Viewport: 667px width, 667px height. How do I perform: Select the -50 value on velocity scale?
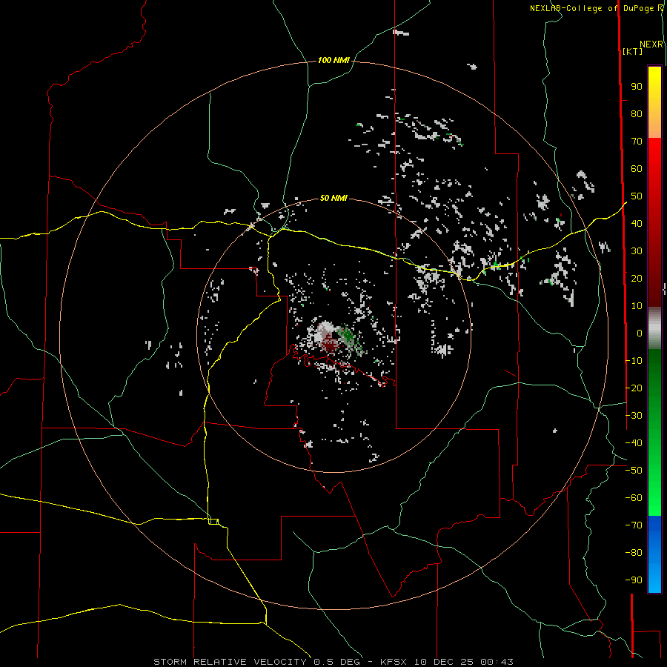coord(634,471)
